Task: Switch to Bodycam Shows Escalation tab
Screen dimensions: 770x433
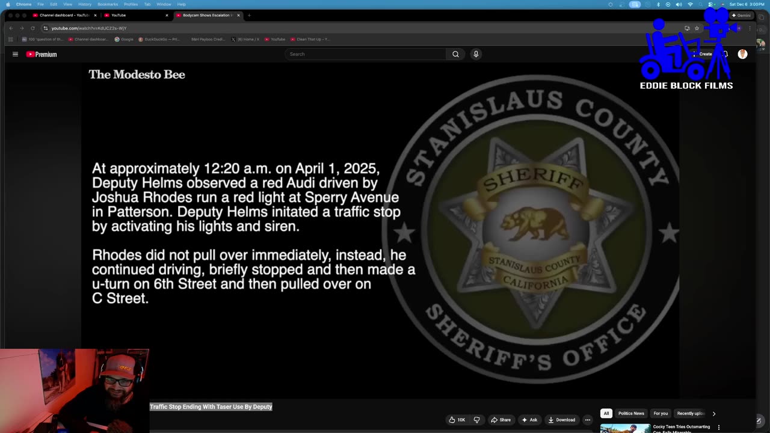Action: 207,15
